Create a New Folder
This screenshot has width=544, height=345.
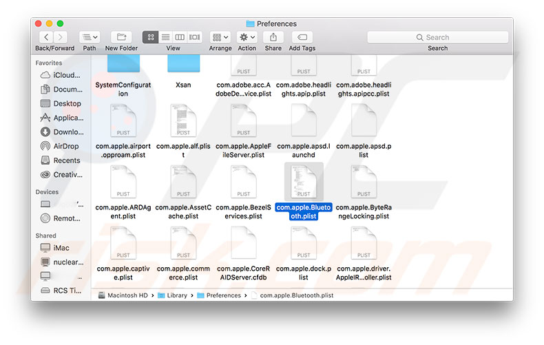[121, 37]
